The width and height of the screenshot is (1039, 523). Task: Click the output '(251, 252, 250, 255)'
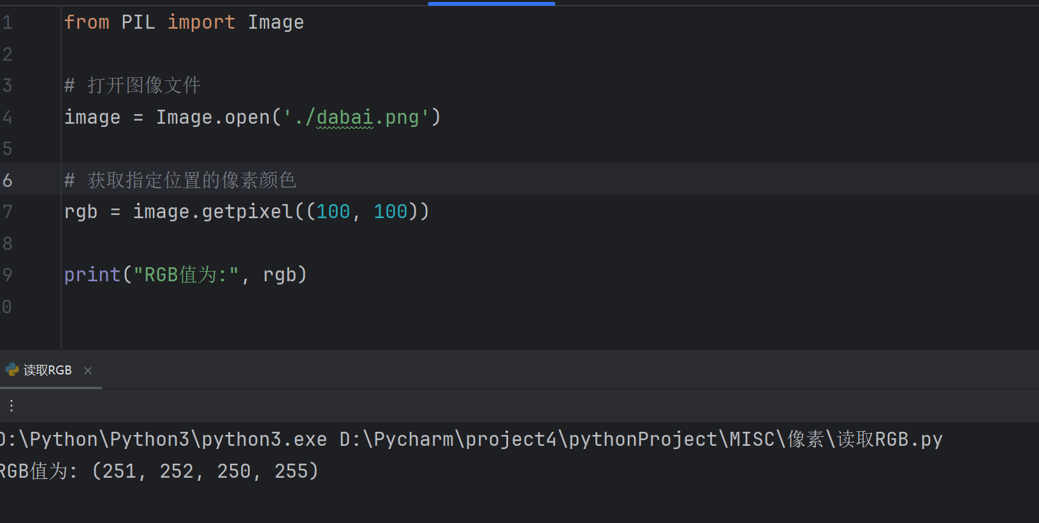[205, 471]
